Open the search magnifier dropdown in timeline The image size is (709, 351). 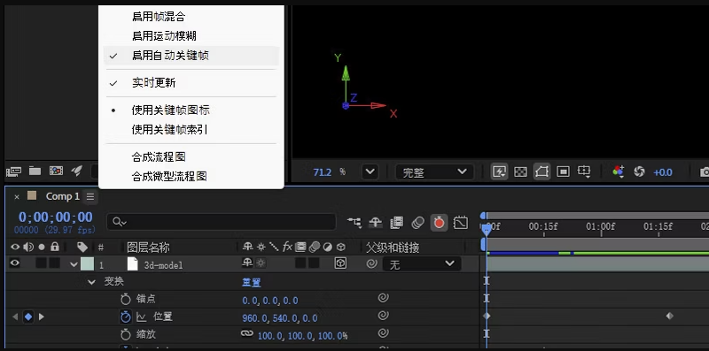[120, 222]
